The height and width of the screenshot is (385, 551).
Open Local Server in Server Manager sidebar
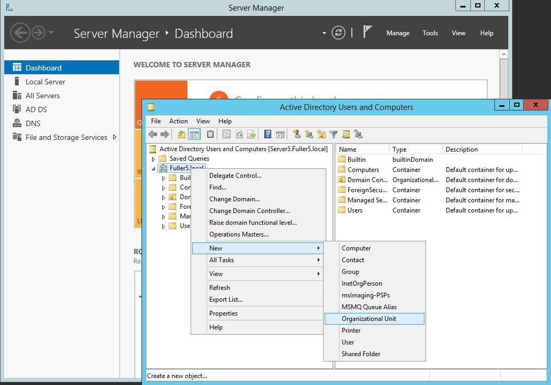click(x=45, y=82)
